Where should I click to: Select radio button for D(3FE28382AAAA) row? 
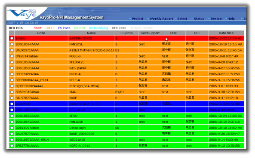click(12, 86)
